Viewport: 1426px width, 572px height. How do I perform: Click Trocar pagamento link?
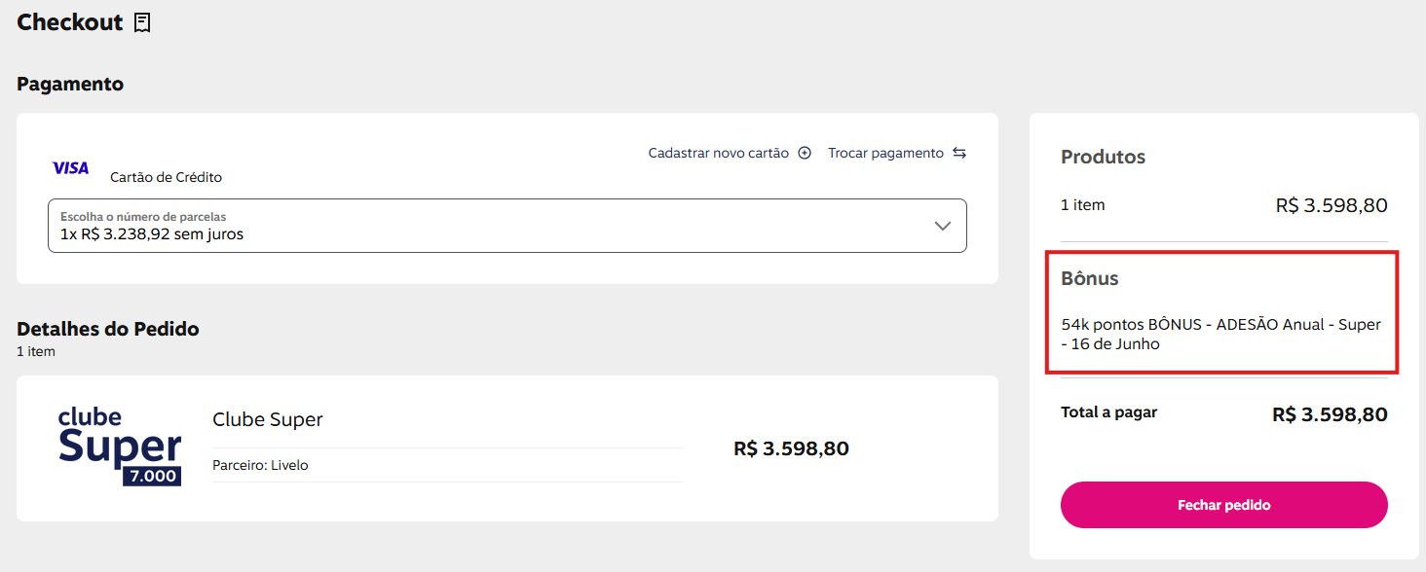pyautogui.click(x=885, y=153)
